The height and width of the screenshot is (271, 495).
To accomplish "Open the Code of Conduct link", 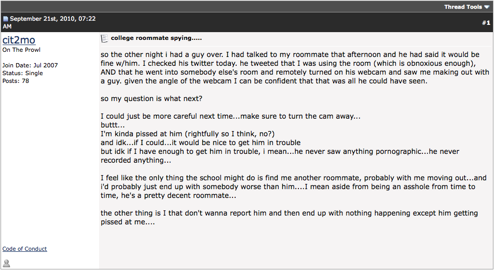I will click(24, 249).
